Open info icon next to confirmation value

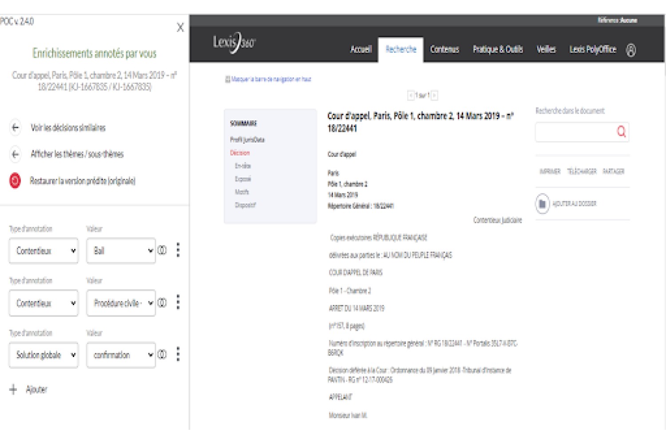coord(162,355)
